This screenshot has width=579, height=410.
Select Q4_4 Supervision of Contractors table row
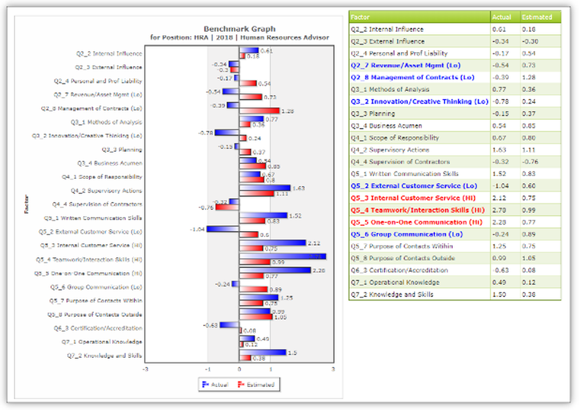455,162
